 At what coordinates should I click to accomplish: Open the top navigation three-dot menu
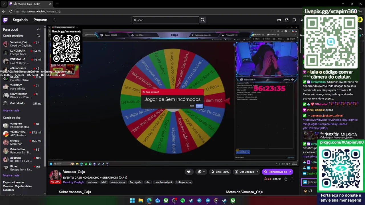coord(55,20)
